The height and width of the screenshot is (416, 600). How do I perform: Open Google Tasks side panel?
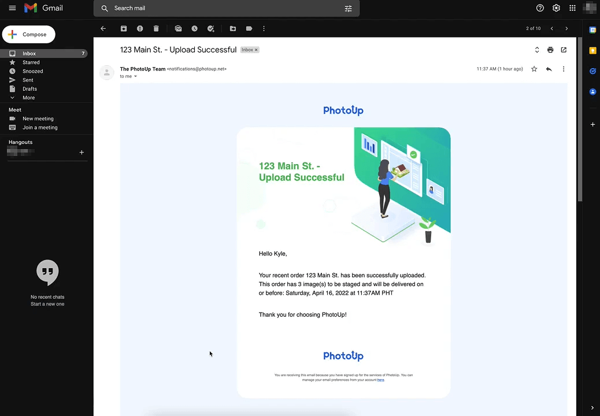pyautogui.click(x=592, y=71)
